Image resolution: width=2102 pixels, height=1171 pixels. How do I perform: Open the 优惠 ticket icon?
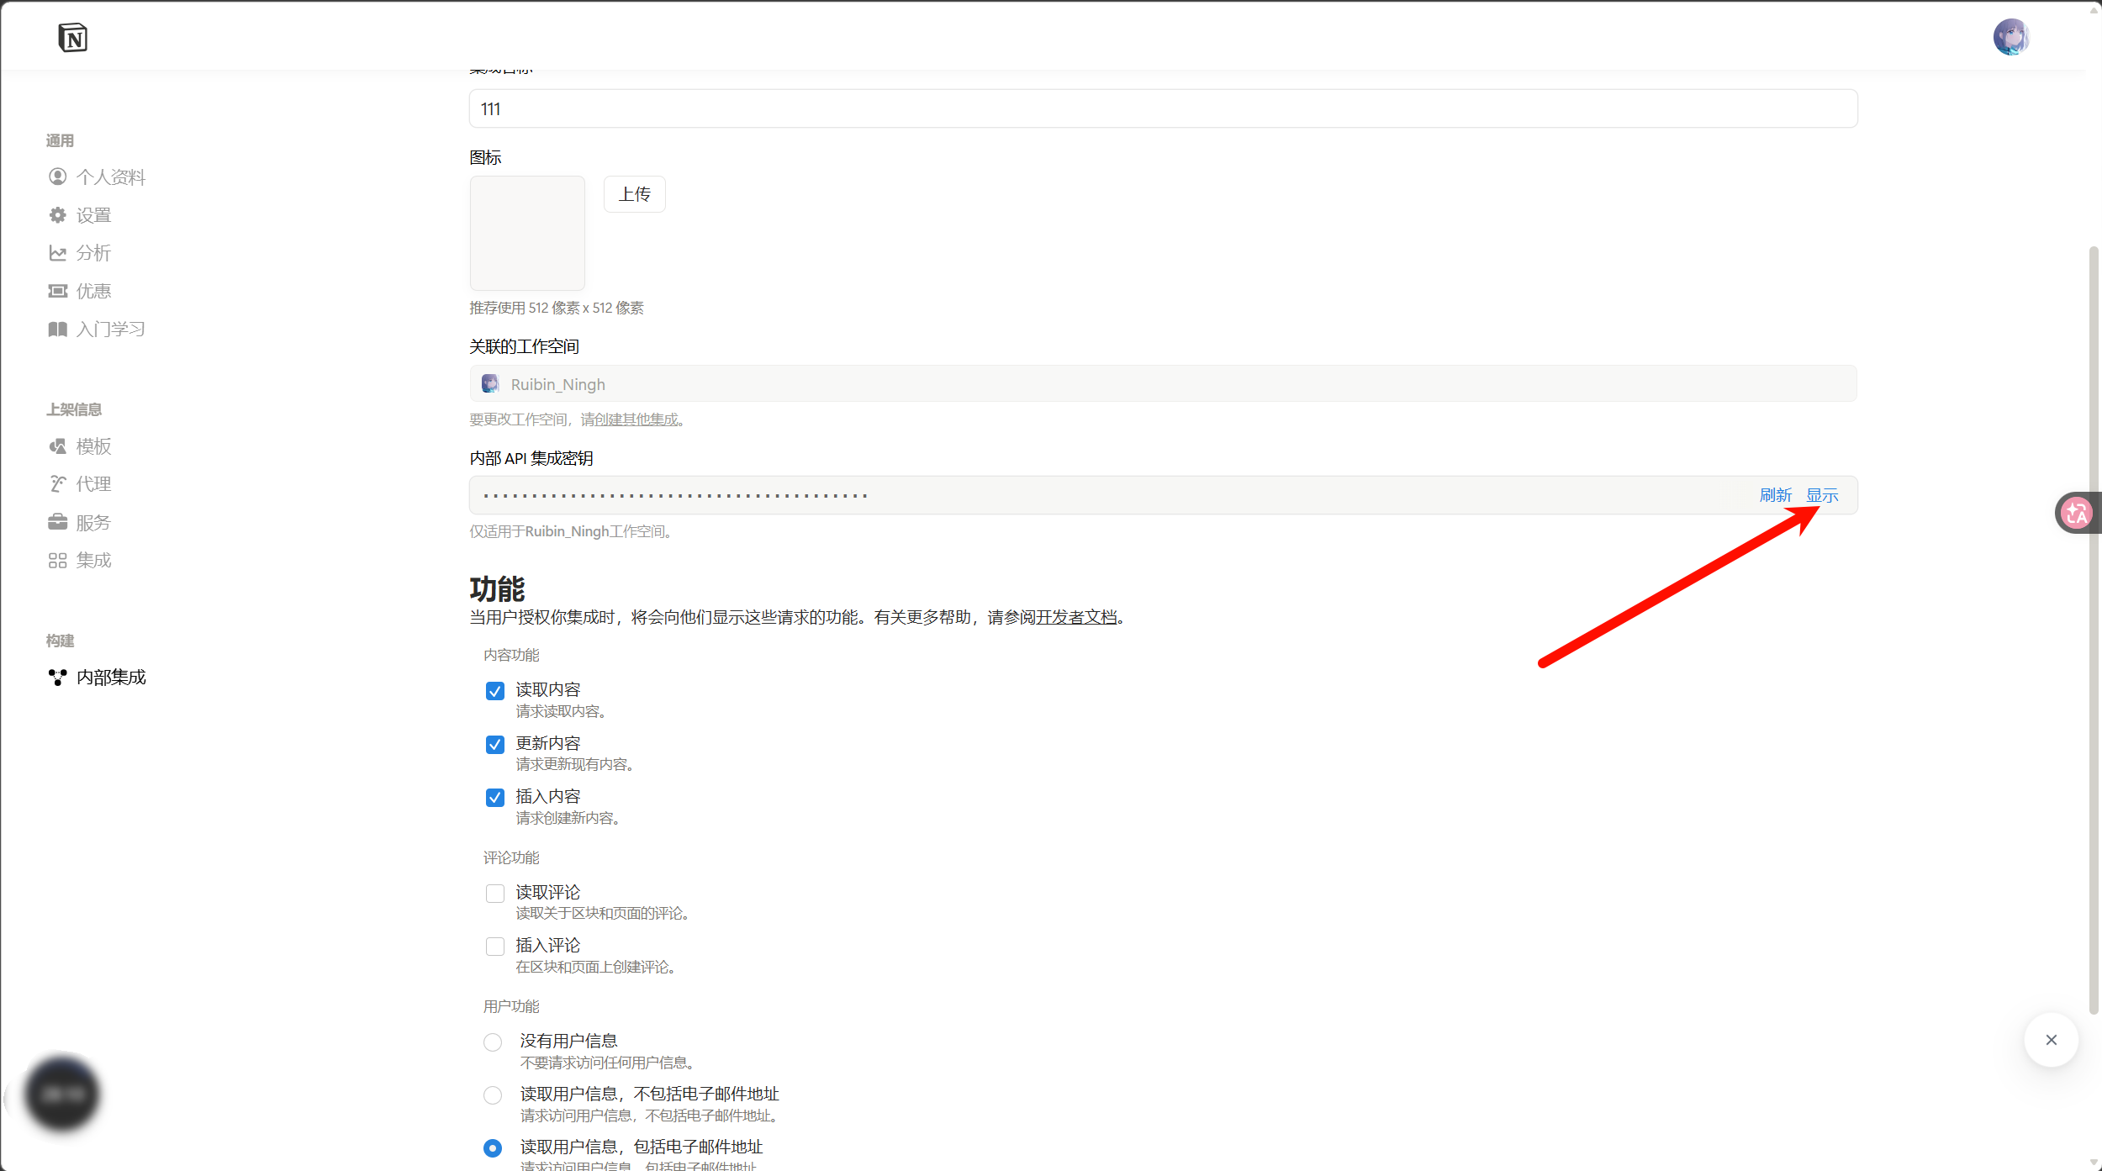(x=57, y=291)
